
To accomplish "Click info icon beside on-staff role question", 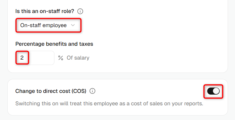I will (x=80, y=11).
